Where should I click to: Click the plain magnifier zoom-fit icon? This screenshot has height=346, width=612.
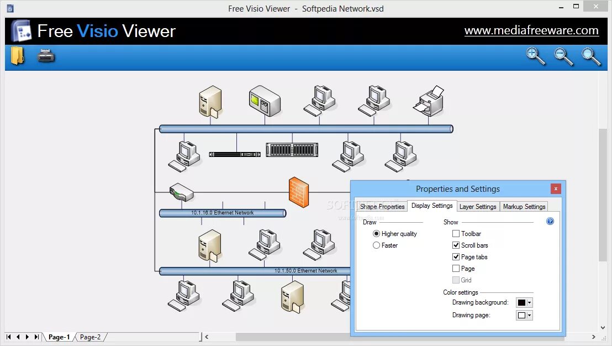point(592,56)
